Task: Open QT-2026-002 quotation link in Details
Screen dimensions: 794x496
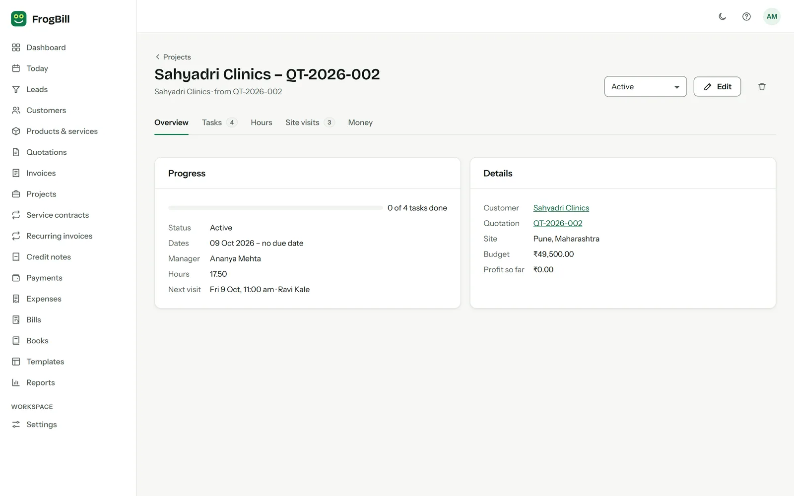Action: click(x=558, y=223)
